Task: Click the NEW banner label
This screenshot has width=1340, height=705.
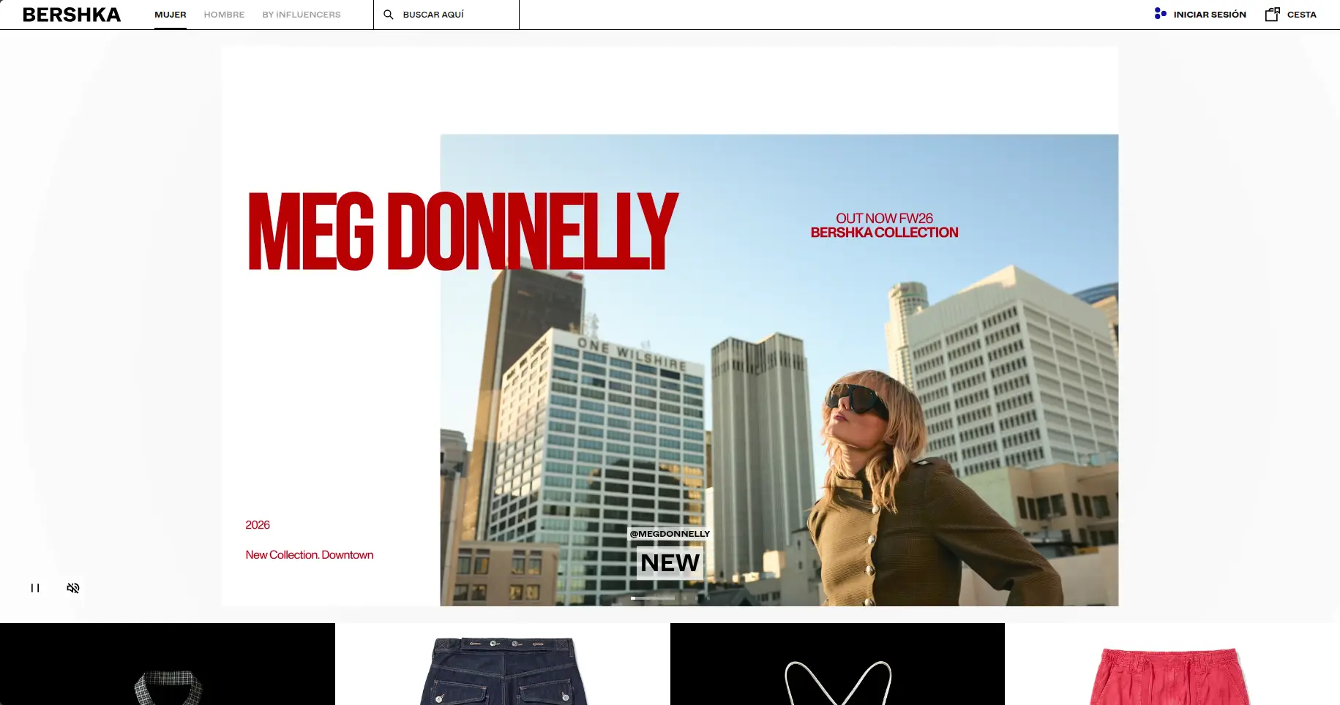Action: (670, 563)
